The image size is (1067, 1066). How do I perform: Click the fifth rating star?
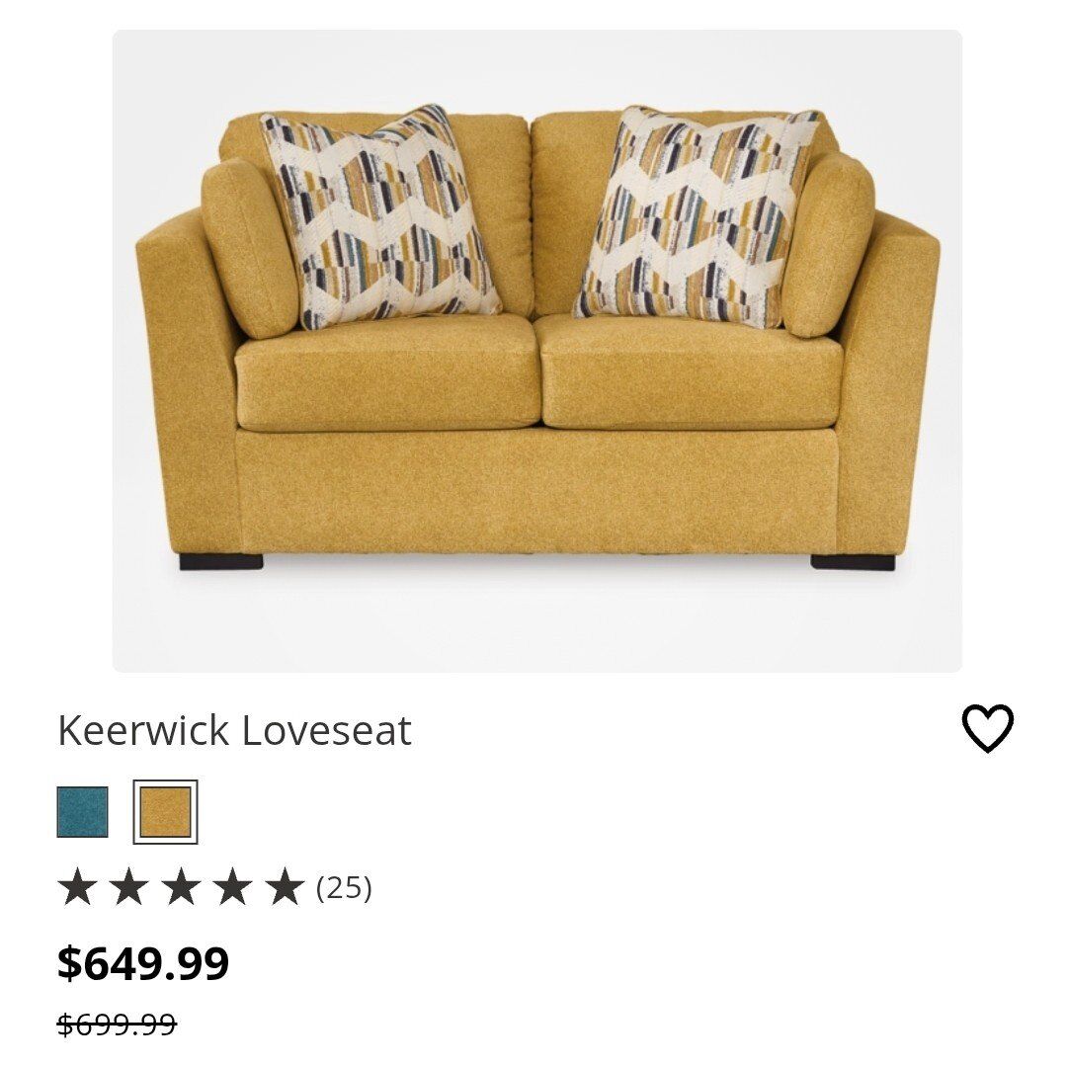[x=286, y=886]
